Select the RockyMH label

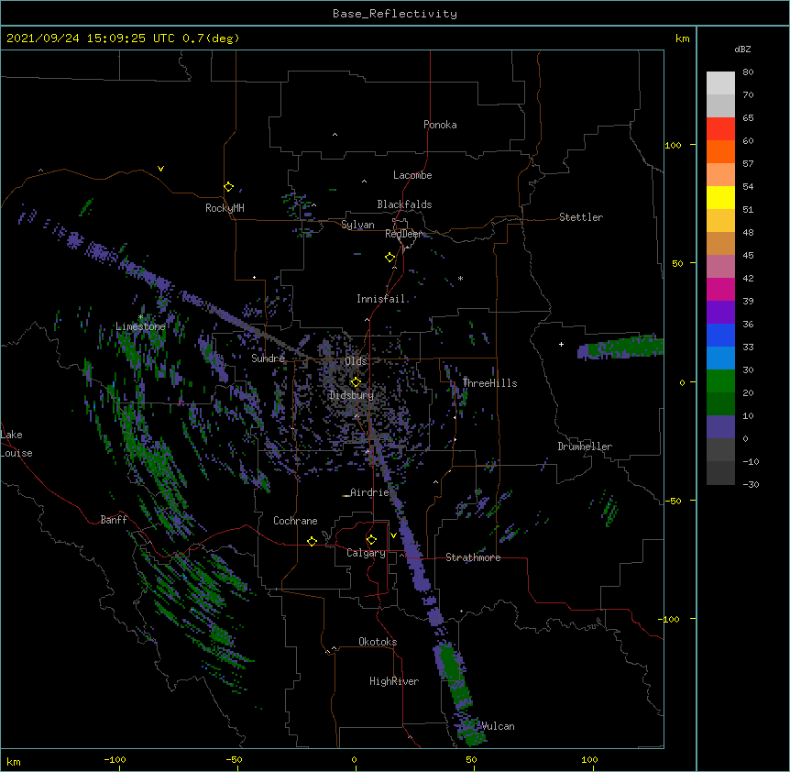pos(225,208)
